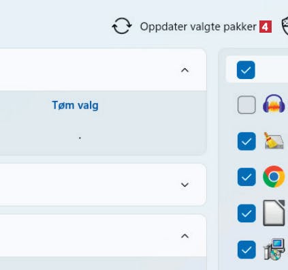This screenshot has height=270, width=288.
Task: Uncheck the LibreOffice package checkbox
Action: [x=246, y=213]
